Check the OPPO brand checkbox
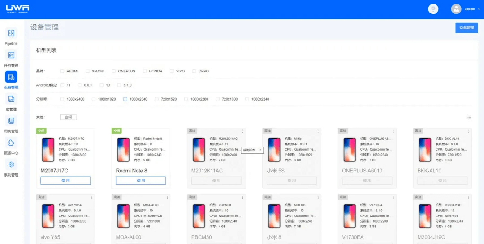Viewport: 484px width, 244px height. coord(194,71)
